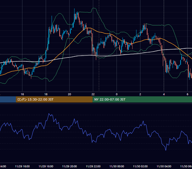Click the ロンドン 15:30-22:00 JST session bar
Screen dimensions: 192x169
[54, 99]
